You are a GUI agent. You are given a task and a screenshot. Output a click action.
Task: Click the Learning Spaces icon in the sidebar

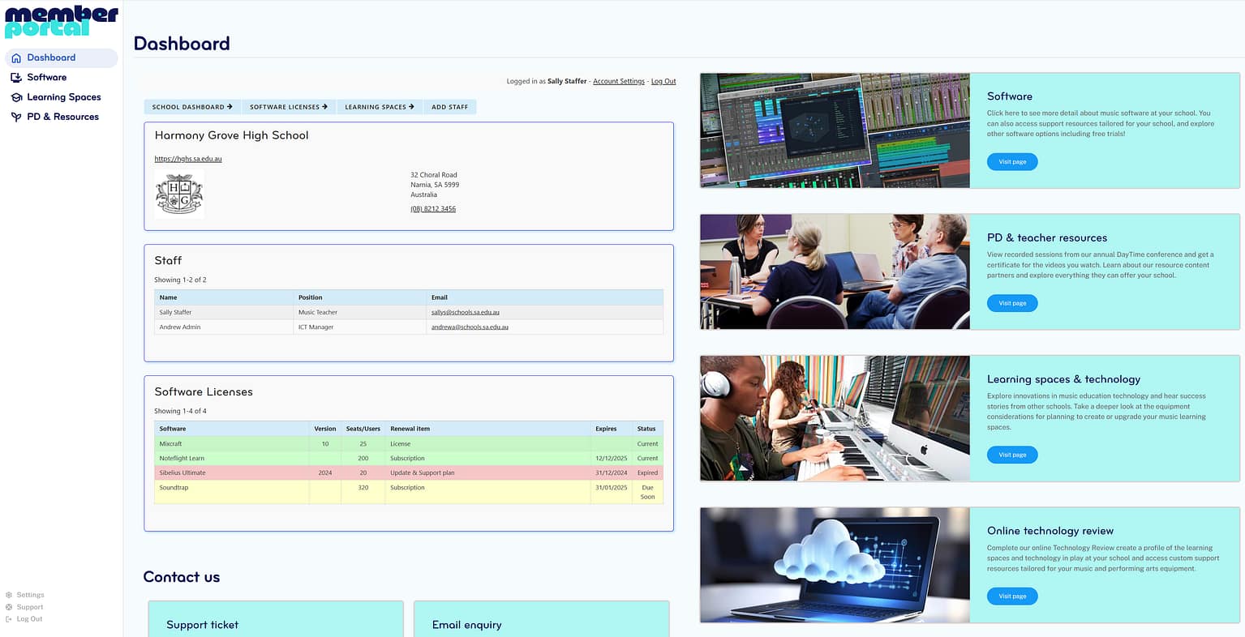[16, 97]
